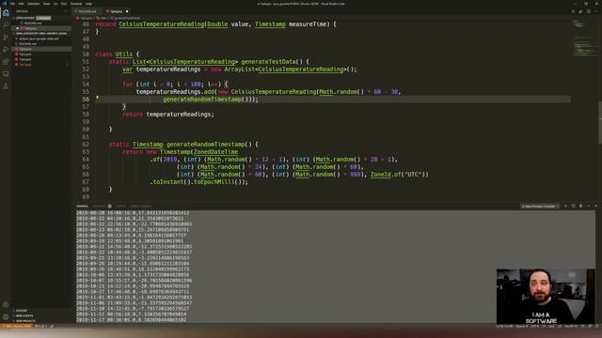Open the Explorer view in activity bar
Screen dimensions: 602x338
[6, 12]
